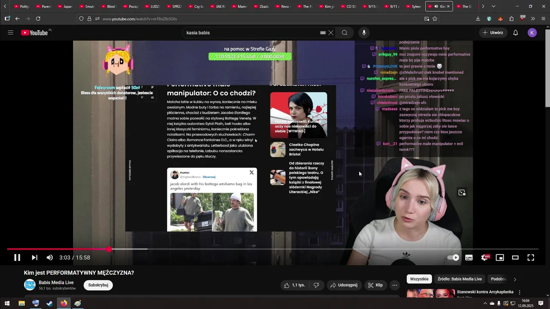Image resolution: width=550 pixels, height=309 pixels.
Task: Close the active 'Kim' tab
Action: point(448,6)
